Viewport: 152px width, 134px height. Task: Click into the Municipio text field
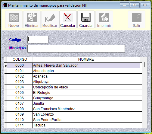pos(76,49)
